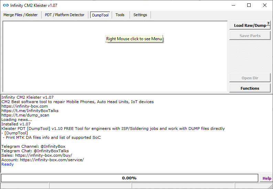Click the 'Installed v1.07' log line
Image resolution: width=273 pixels, height=189 pixels.
tap(16, 124)
